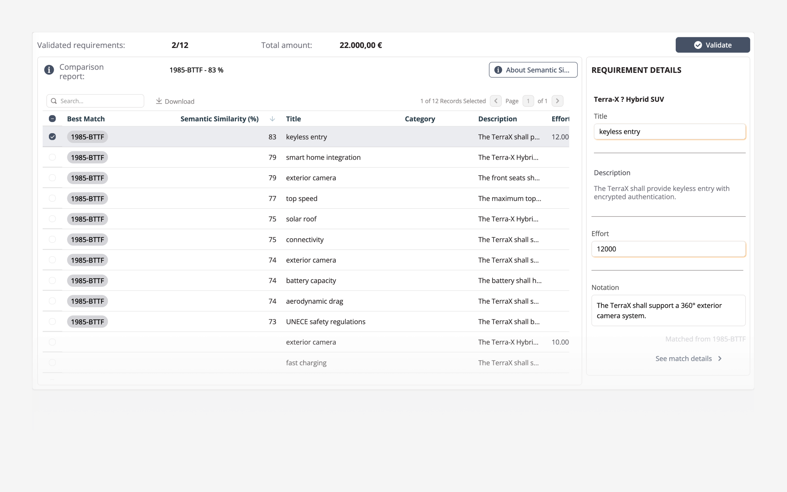787x492 pixels.
Task: Click the sort arrow next to Semantic Similarity
Action: [x=272, y=118]
